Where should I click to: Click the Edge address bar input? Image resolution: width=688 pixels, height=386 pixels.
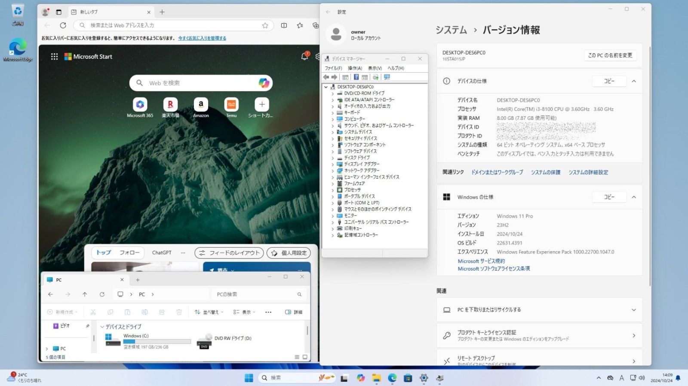tap(174, 25)
